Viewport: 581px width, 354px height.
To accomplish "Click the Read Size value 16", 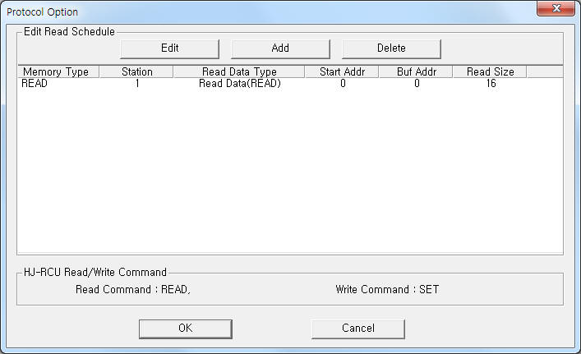I will coord(491,84).
